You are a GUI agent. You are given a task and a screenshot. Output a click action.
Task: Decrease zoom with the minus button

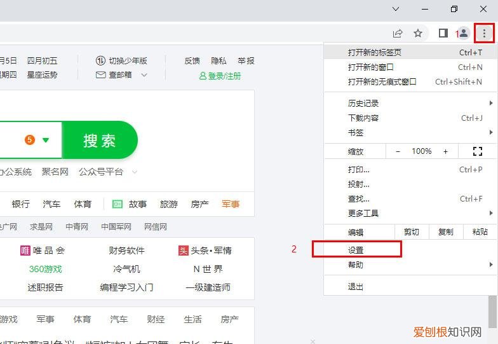pyautogui.click(x=398, y=151)
